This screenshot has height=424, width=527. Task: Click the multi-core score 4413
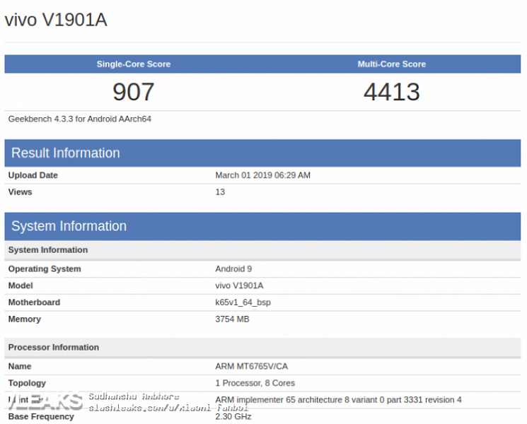pos(392,92)
